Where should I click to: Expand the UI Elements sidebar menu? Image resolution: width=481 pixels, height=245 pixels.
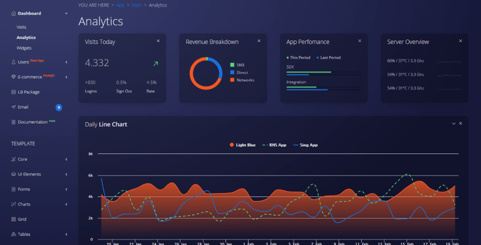(29, 174)
